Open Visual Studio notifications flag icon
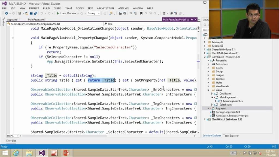Screen dimensions: 279x157 coord(205,3)
